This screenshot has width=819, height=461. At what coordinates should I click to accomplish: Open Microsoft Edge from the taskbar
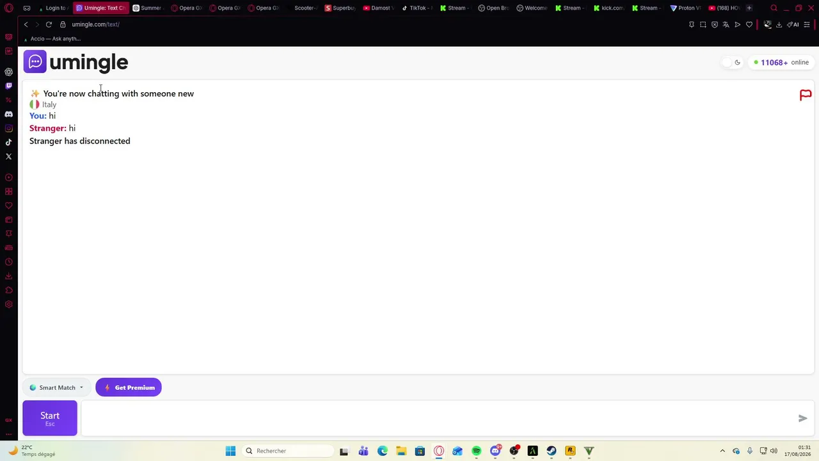coord(382,451)
